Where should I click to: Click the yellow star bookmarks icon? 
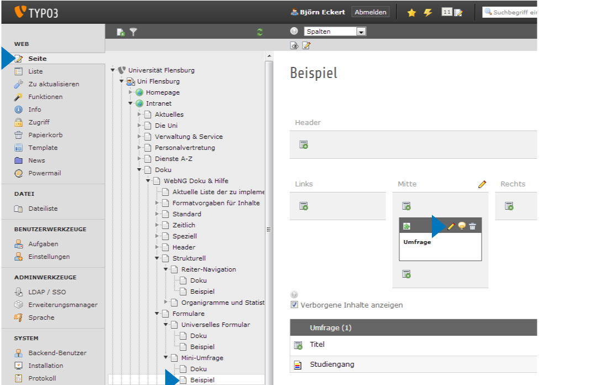(411, 13)
